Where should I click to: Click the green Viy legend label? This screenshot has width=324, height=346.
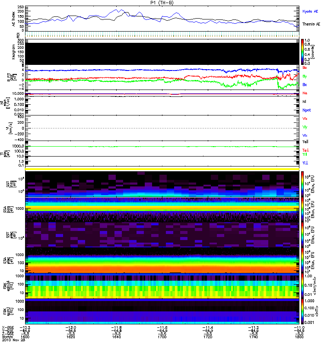click(305, 127)
